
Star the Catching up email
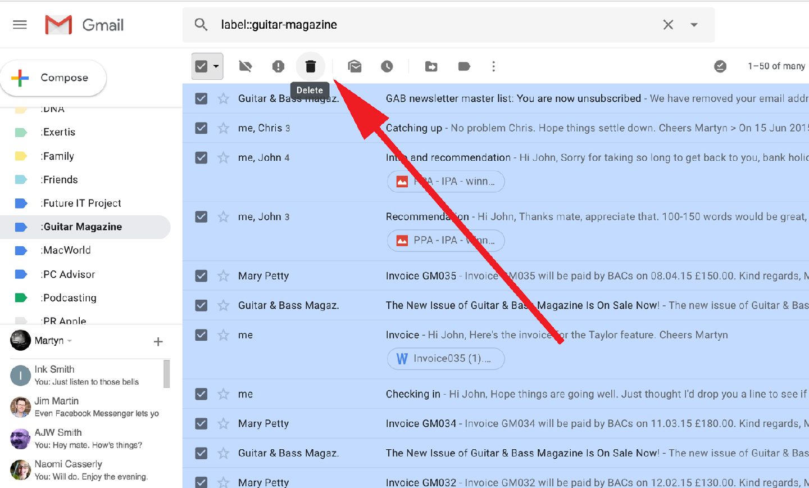point(224,128)
